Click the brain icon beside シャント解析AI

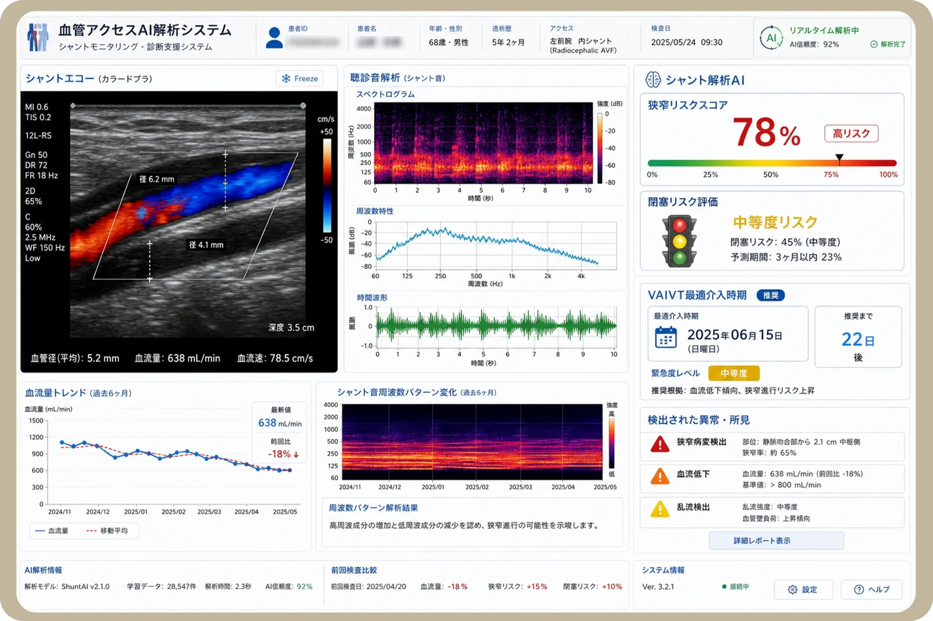653,80
